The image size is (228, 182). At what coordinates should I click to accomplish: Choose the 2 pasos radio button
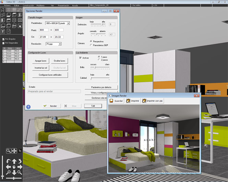[x=99, y=60]
